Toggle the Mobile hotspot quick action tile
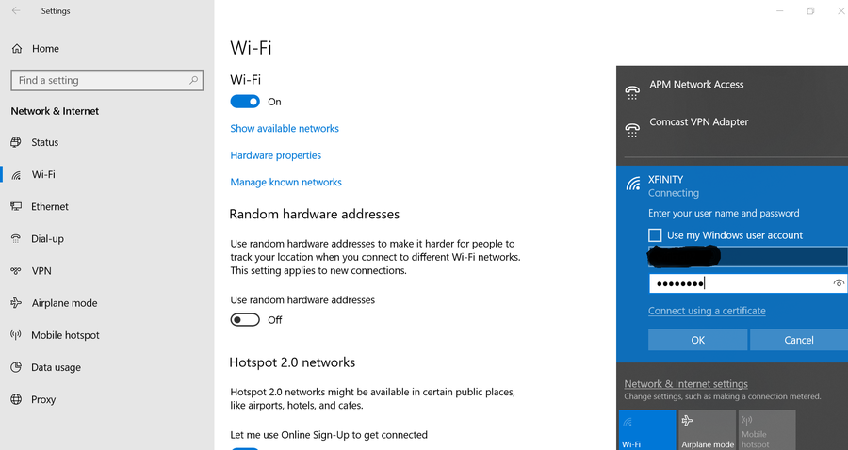 [767, 430]
